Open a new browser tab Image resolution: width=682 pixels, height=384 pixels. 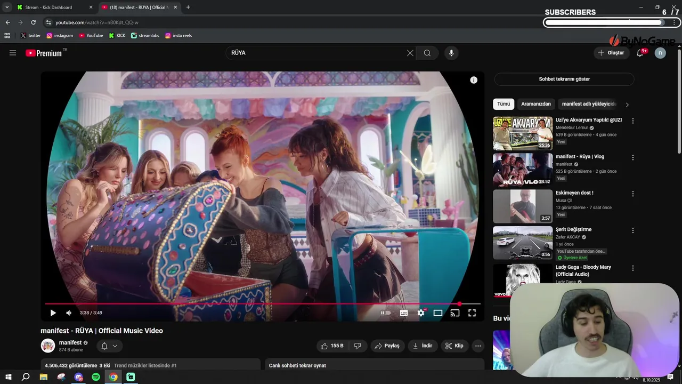click(188, 7)
